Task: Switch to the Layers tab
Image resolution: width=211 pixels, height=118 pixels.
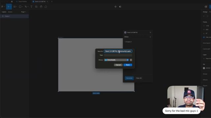Action: pos(4,12)
